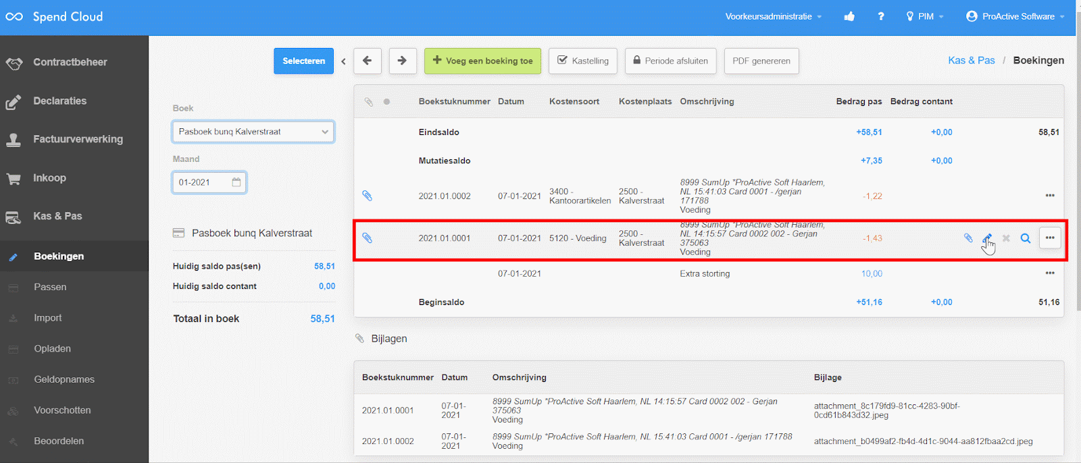Click the Bedrag pas column header
The width and height of the screenshot is (1081, 463).
[859, 101]
